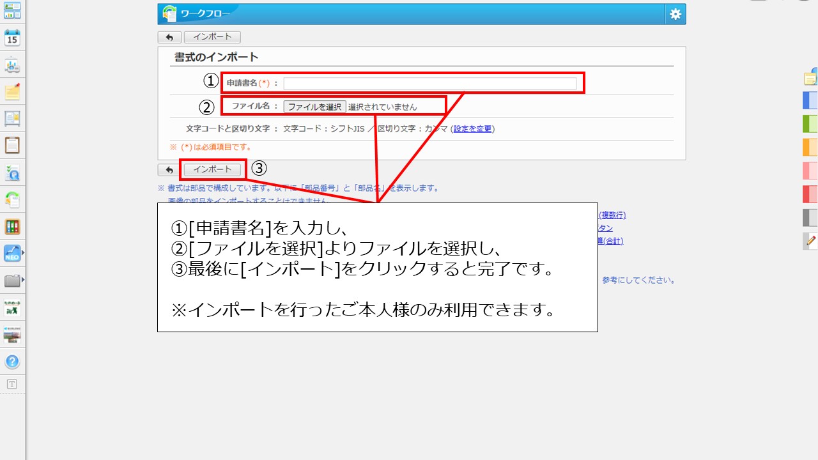Click the T text icon in sidebar
This screenshot has width=818, height=460.
[x=12, y=384]
